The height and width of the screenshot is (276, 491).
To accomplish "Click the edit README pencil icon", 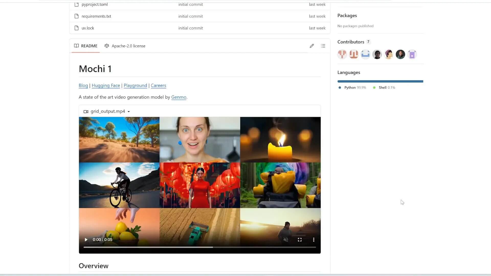I will pyautogui.click(x=311, y=46).
